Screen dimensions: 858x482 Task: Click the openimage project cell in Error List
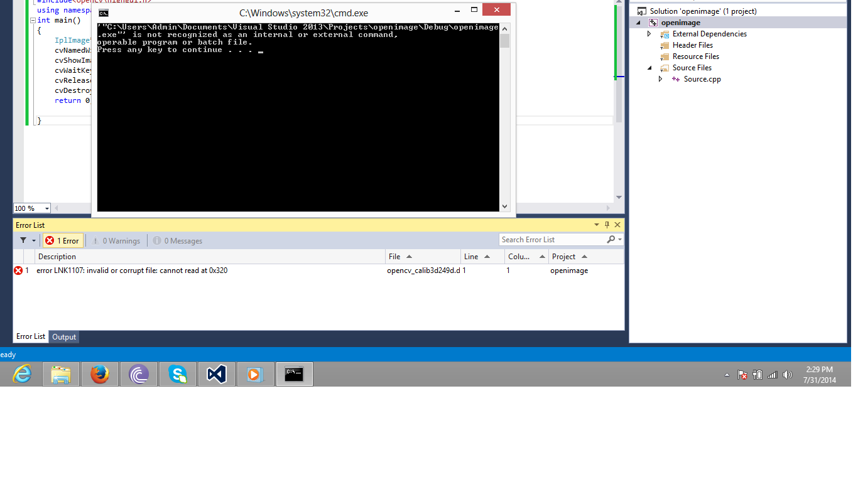(x=569, y=270)
